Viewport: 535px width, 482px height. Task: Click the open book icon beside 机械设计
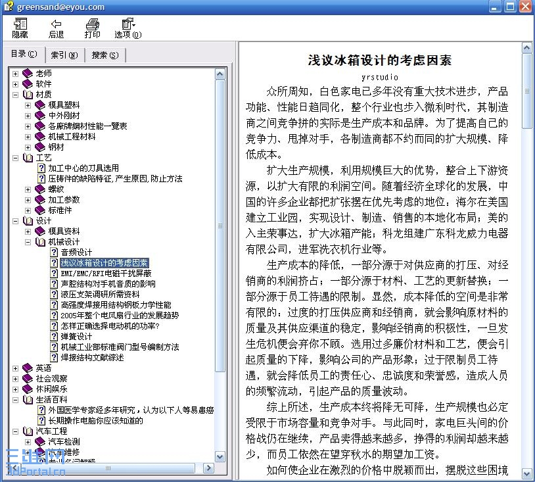41,242
